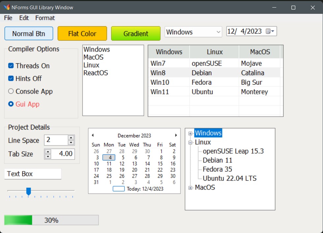Open the date picker calendar icon
Screen dimensions: 323x233
(270, 31)
